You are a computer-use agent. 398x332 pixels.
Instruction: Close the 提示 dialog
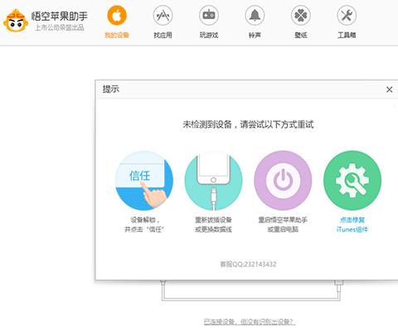tap(389, 90)
